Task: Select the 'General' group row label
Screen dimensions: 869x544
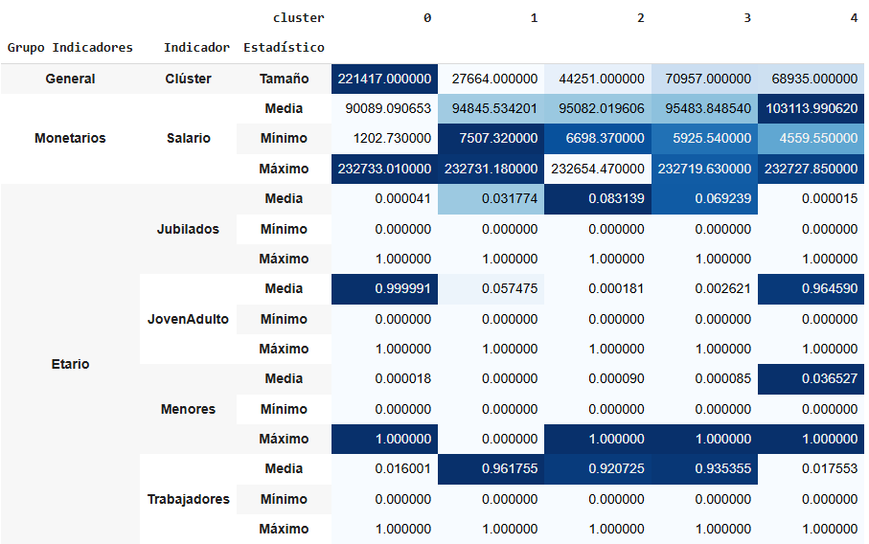Action: 70,79
